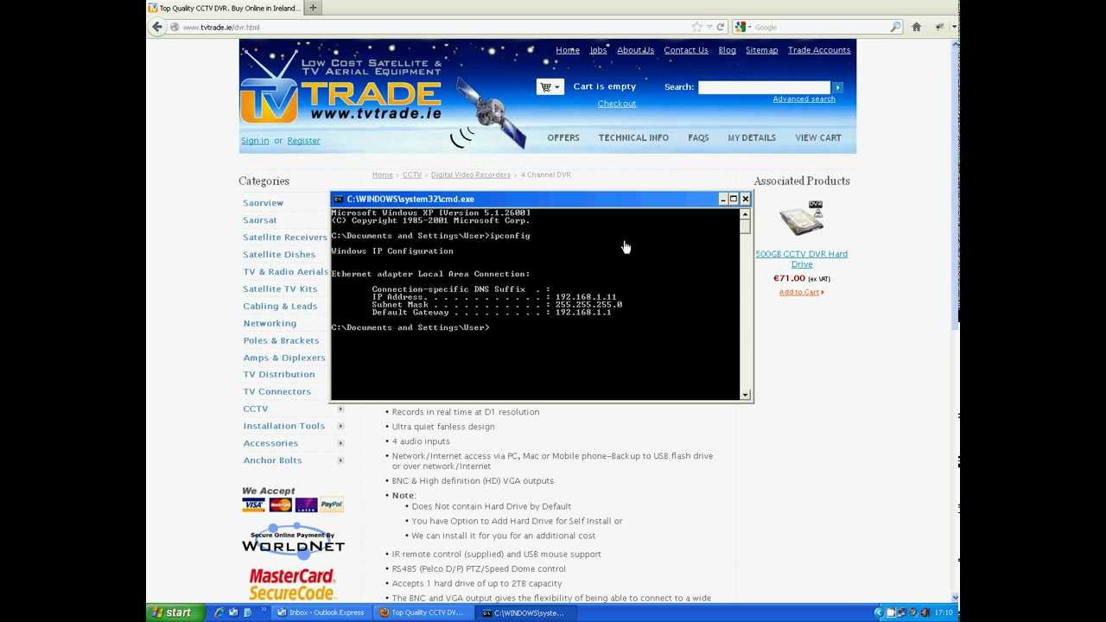The image size is (1106, 622).
Task: Click the CCTV breadcrumb link
Action: click(412, 175)
